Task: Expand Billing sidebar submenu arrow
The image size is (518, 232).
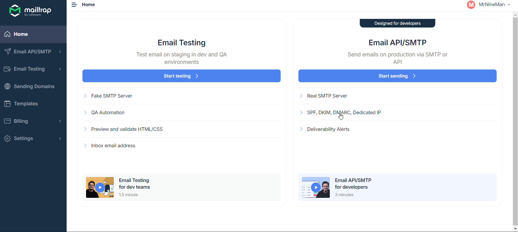Action: (60, 121)
